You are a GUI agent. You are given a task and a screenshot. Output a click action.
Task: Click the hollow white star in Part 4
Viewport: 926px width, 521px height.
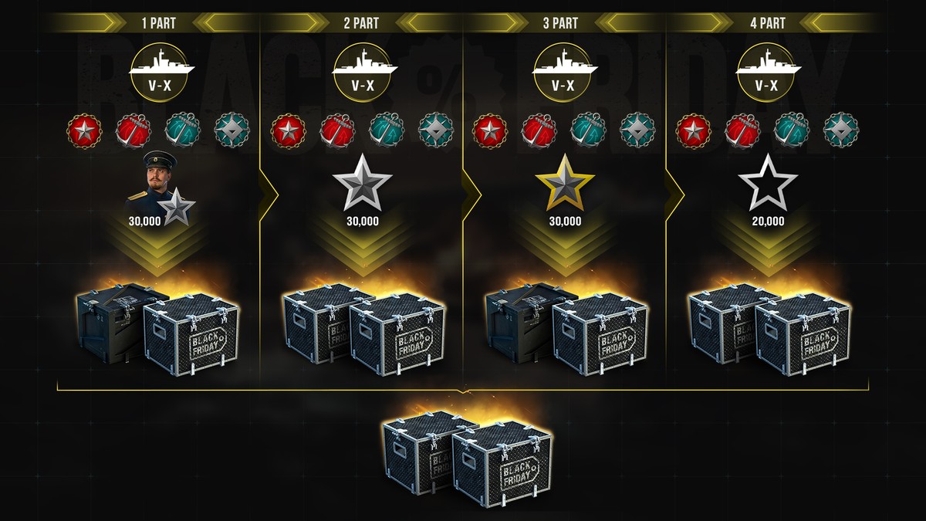[768, 183]
